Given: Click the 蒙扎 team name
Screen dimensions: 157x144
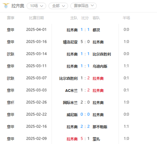Looking at the screenshot, I should click(96, 139).
